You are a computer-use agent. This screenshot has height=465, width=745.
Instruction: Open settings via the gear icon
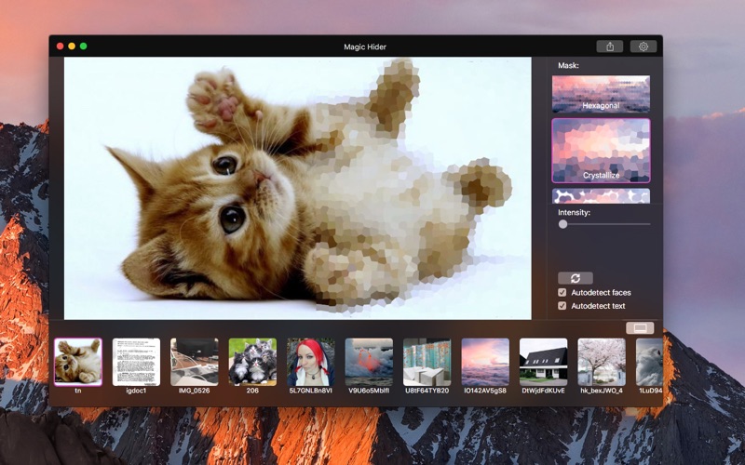(x=643, y=46)
